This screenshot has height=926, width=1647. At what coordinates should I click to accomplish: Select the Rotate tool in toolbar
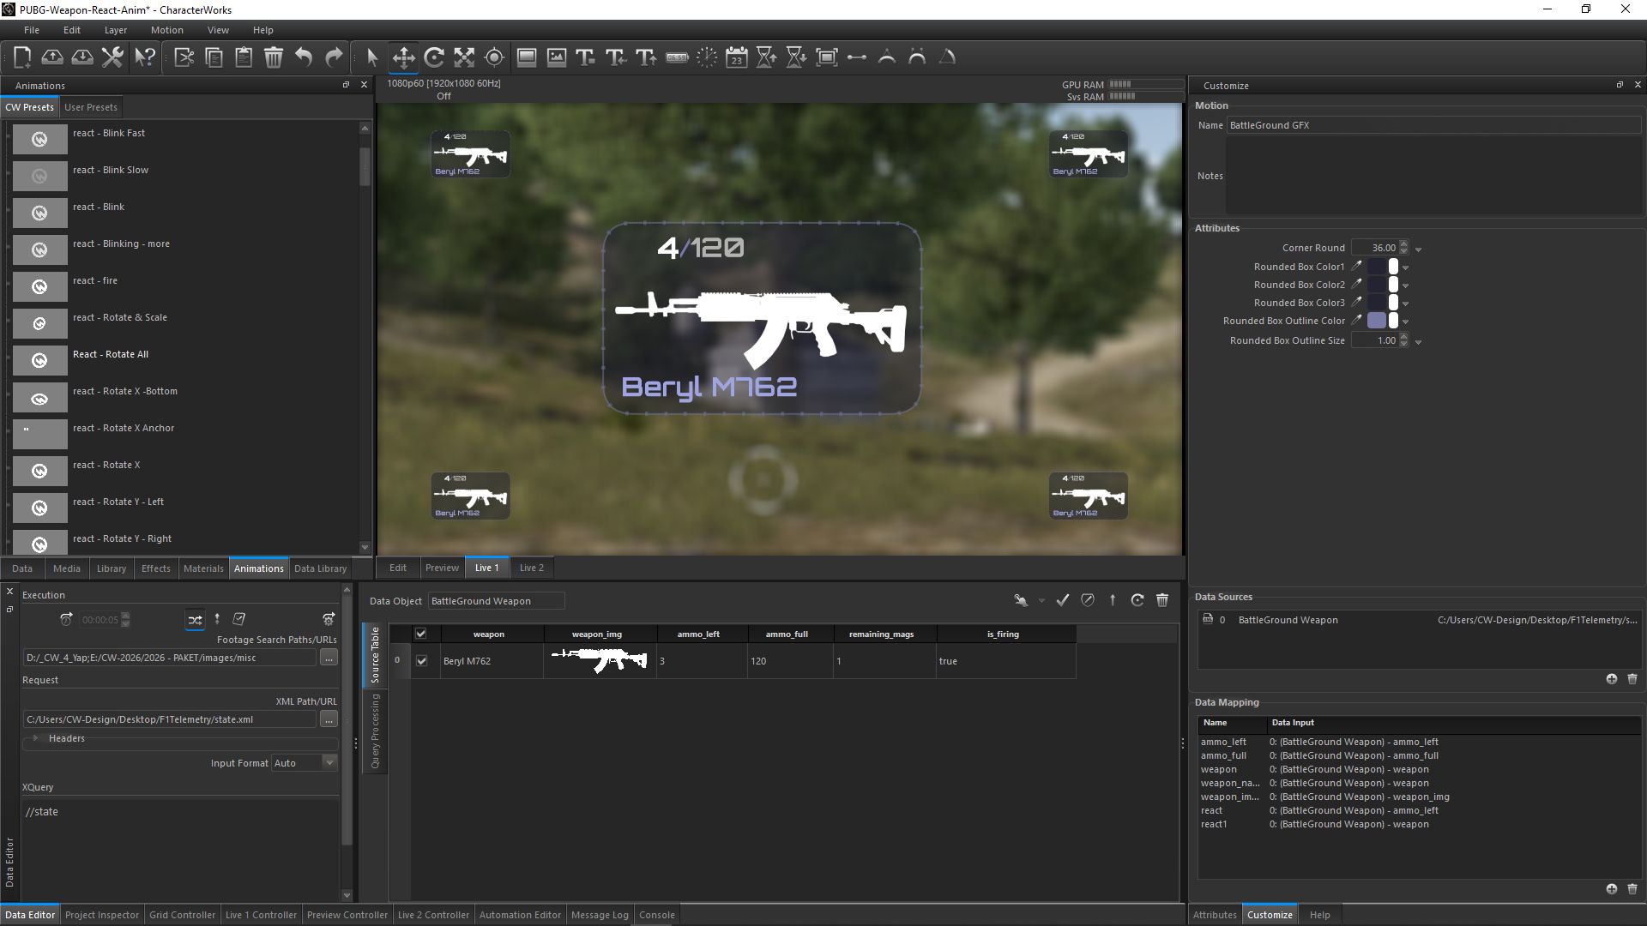click(x=434, y=57)
